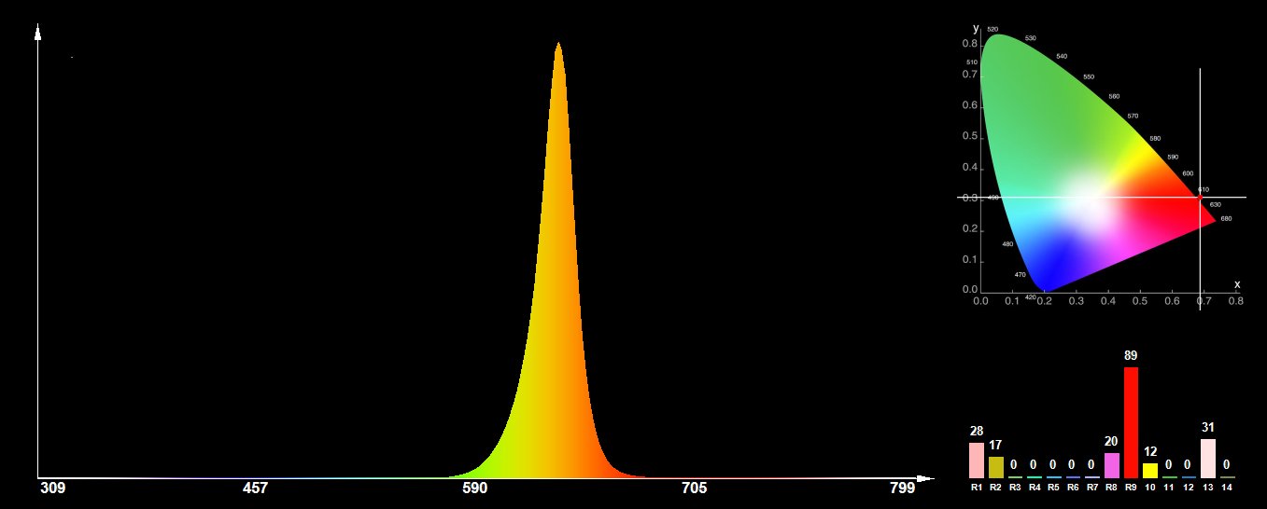Click the red R9 bar

pyautogui.click(x=1131, y=421)
